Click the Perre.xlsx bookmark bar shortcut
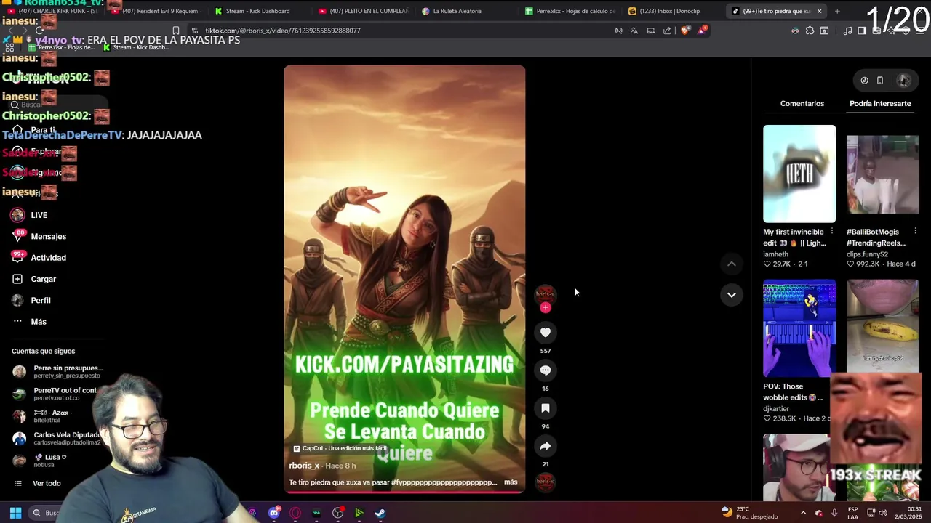This screenshot has width=931, height=523. pos(61,47)
